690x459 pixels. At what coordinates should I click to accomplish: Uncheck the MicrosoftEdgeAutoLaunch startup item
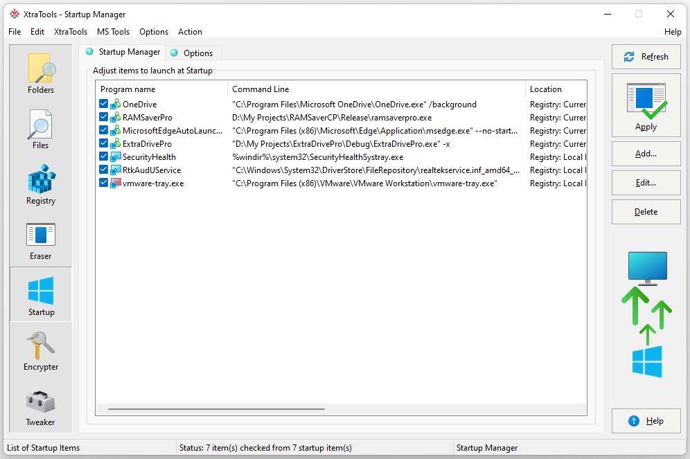coord(103,130)
